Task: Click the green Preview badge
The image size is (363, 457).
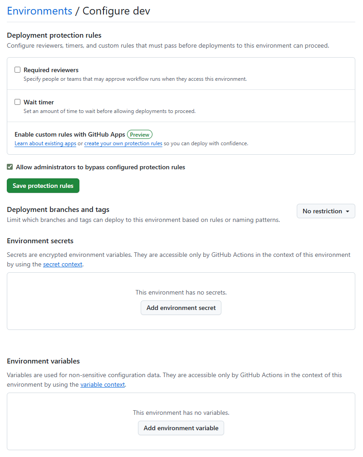Action: pyautogui.click(x=140, y=134)
